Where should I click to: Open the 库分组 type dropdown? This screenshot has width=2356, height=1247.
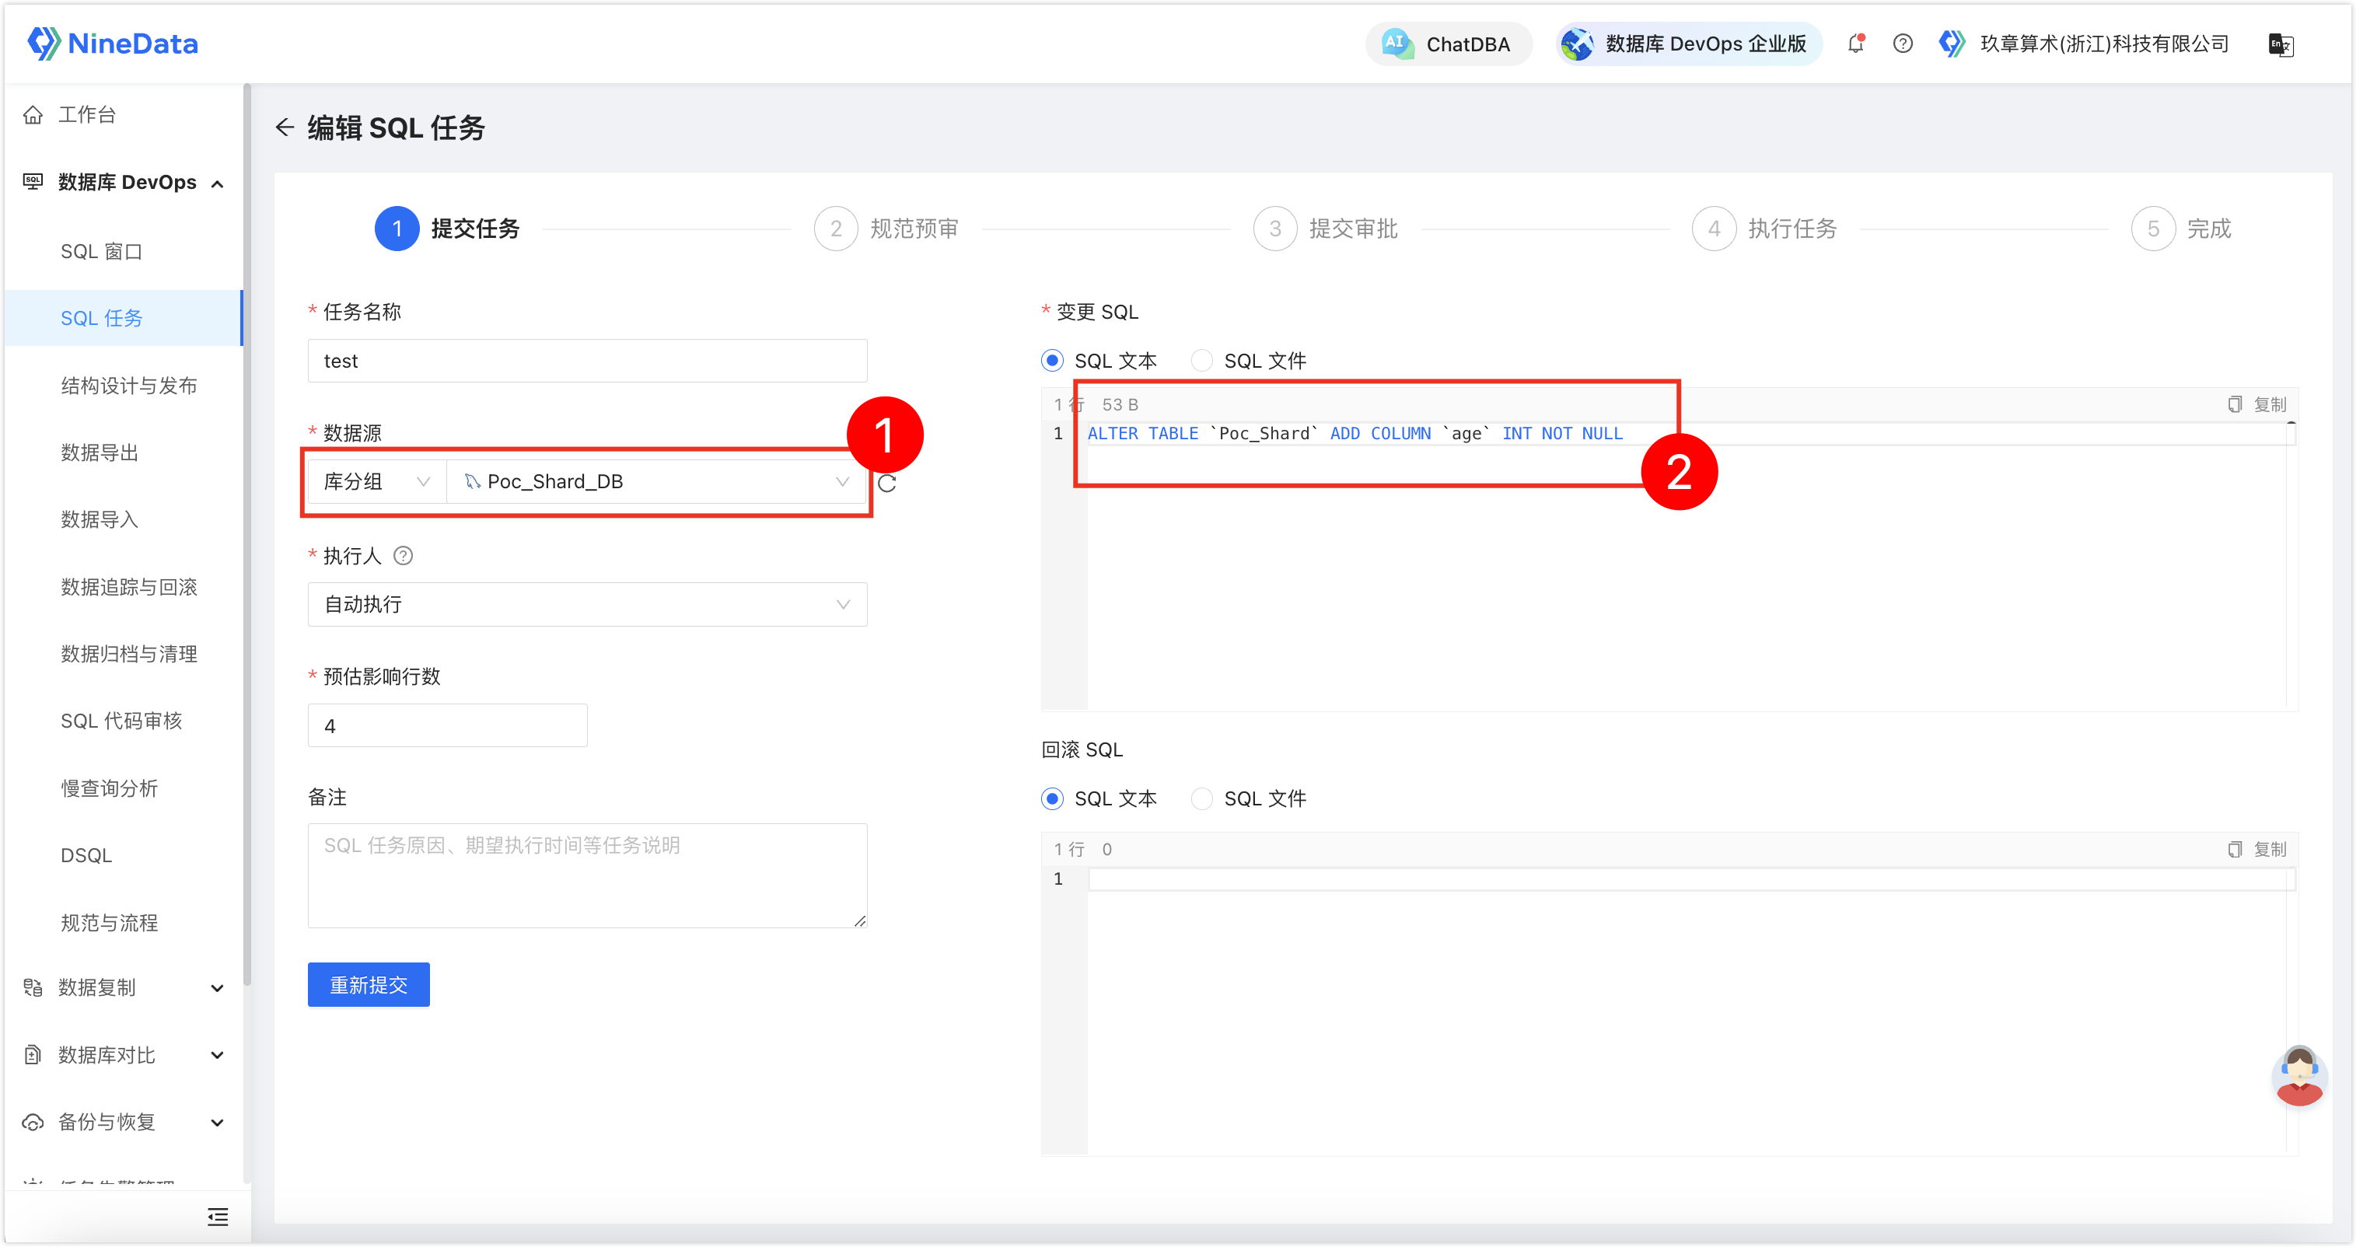[377, 482]
